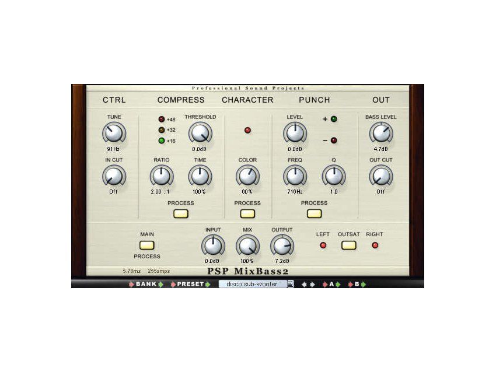The image size is (496, 372).
Task: Click the 5.78ms latency readout
Action: click(132, 271)
